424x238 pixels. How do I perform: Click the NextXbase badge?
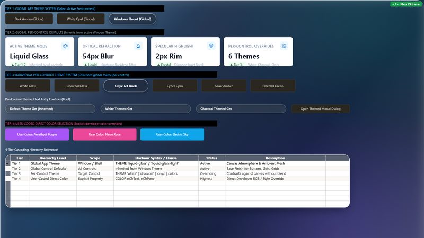pos(406,4)
